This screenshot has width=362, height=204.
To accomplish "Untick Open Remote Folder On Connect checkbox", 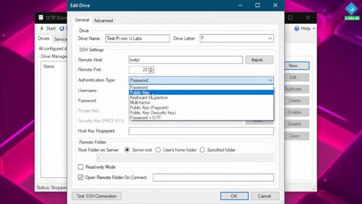I will tap(80, 177).
